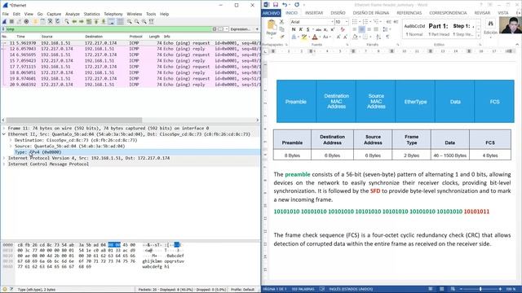Click Find a packet magnifier icon
This screenshot has width=522, height=293.
point(67,21)
